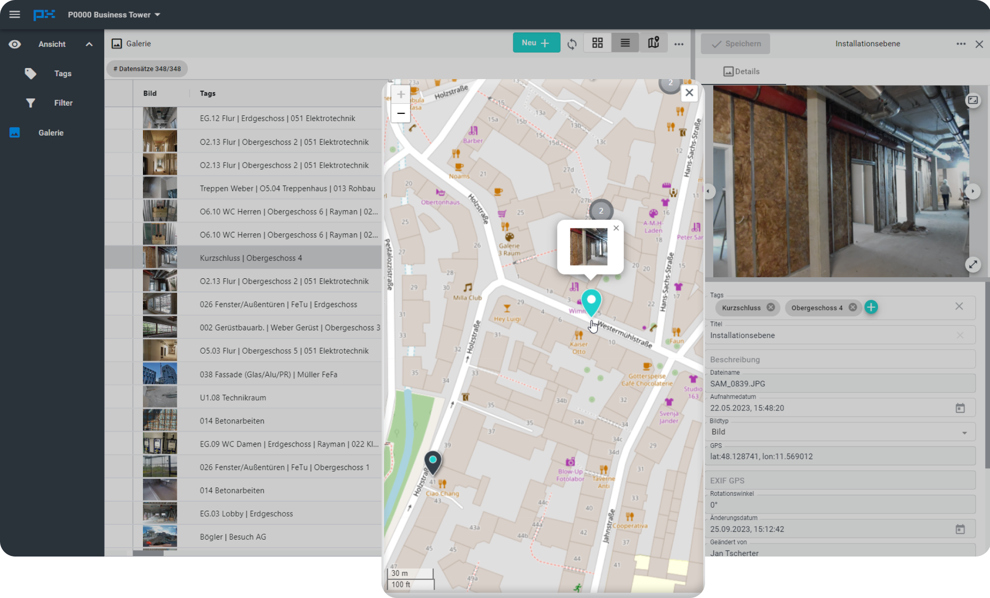990x598 pixels.
Task: Click the Datensätze 348/348 chip
Action: [x=147, y=69]
